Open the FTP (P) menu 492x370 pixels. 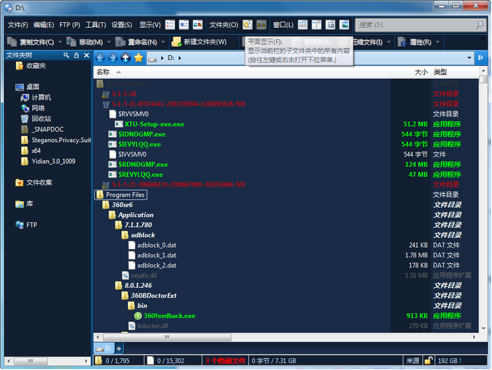69,25
